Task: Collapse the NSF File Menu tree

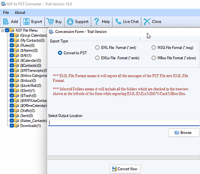Action: pyautogui.click(x=3, y=31)
